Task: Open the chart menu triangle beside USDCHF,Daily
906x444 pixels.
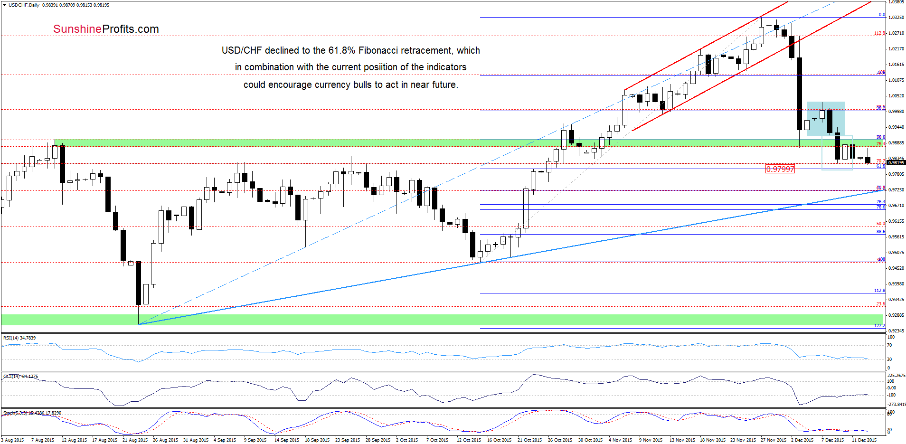Action: (x=4, y=5)
